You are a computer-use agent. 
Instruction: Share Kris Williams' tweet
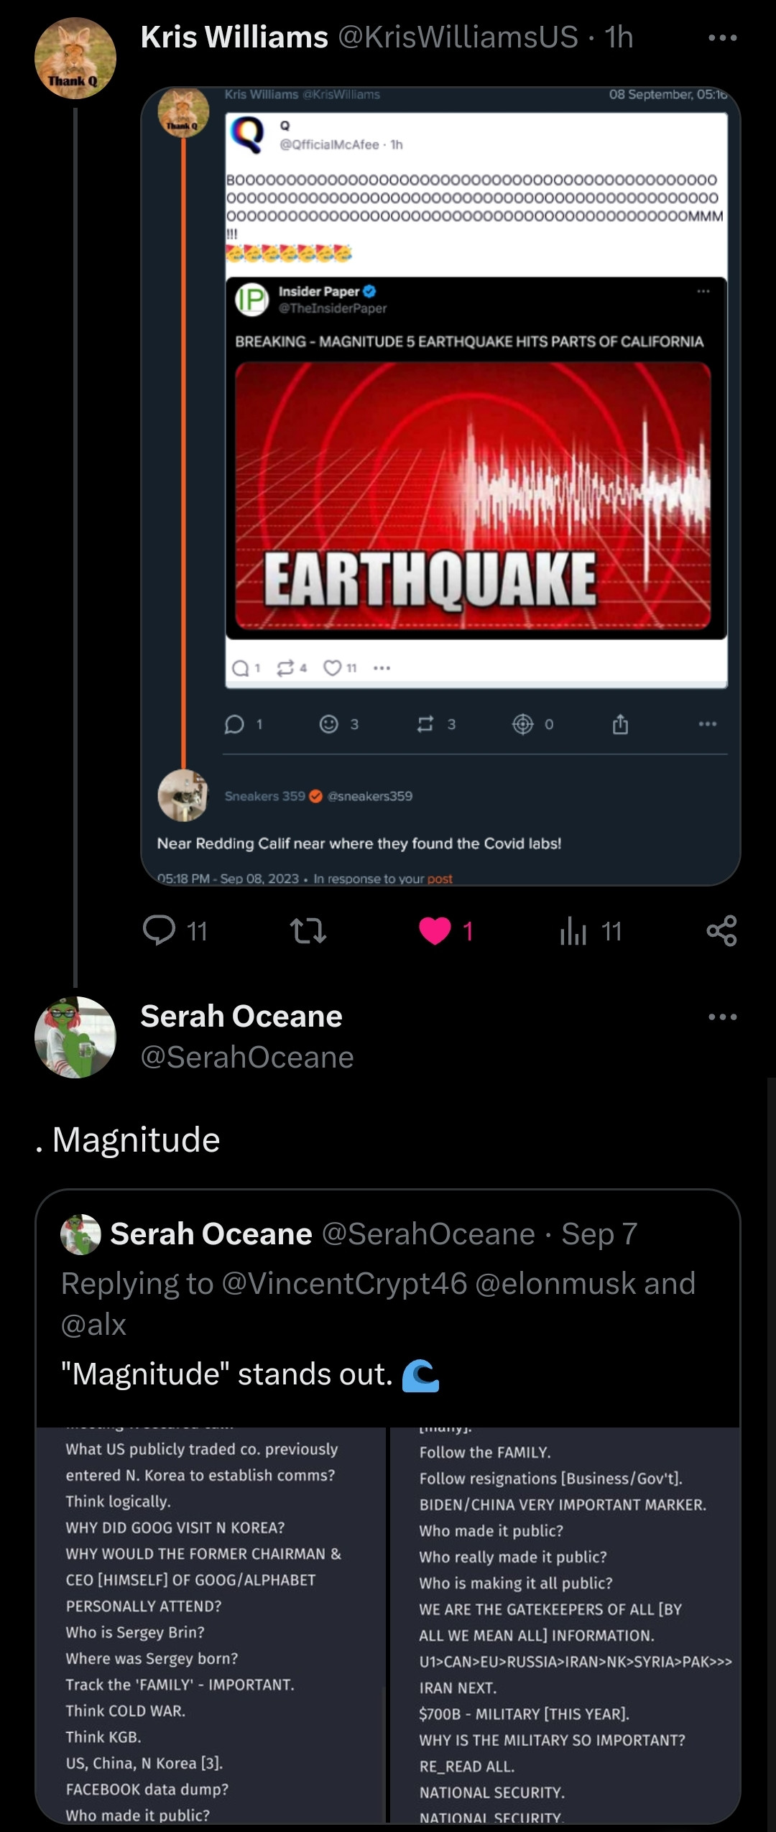[721, 930]
